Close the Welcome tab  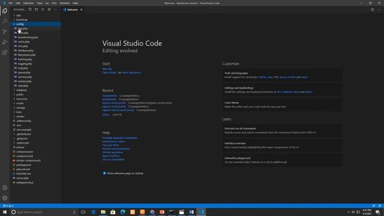(x=82, y=10)
